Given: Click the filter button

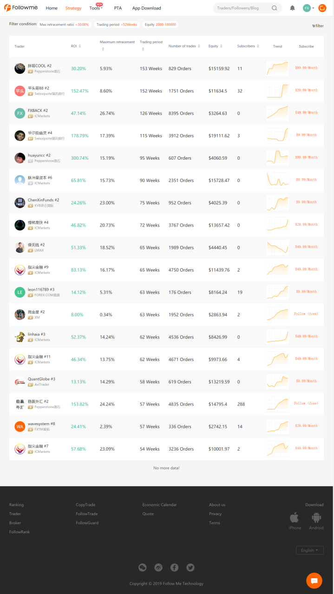Looking at the screenshot, I should 318,26.
